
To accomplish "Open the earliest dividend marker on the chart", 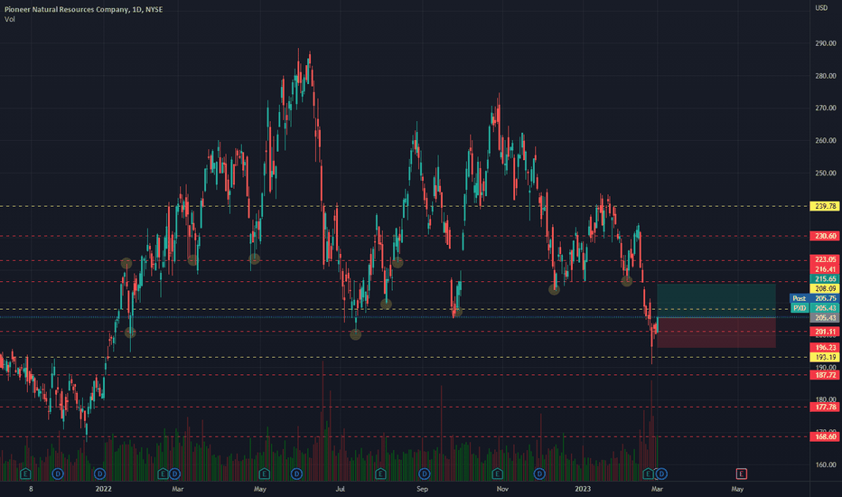I will (58, 474).
